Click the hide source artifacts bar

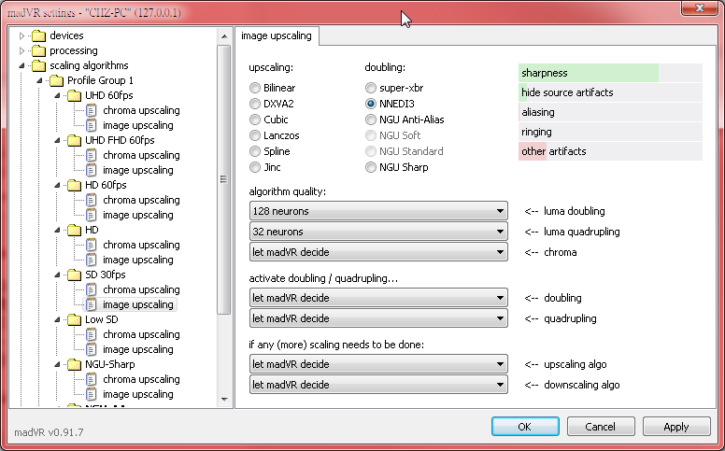point(610,92)
